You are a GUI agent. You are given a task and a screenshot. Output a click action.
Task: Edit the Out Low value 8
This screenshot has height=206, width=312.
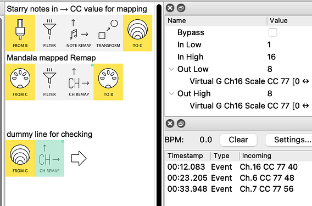270,69
